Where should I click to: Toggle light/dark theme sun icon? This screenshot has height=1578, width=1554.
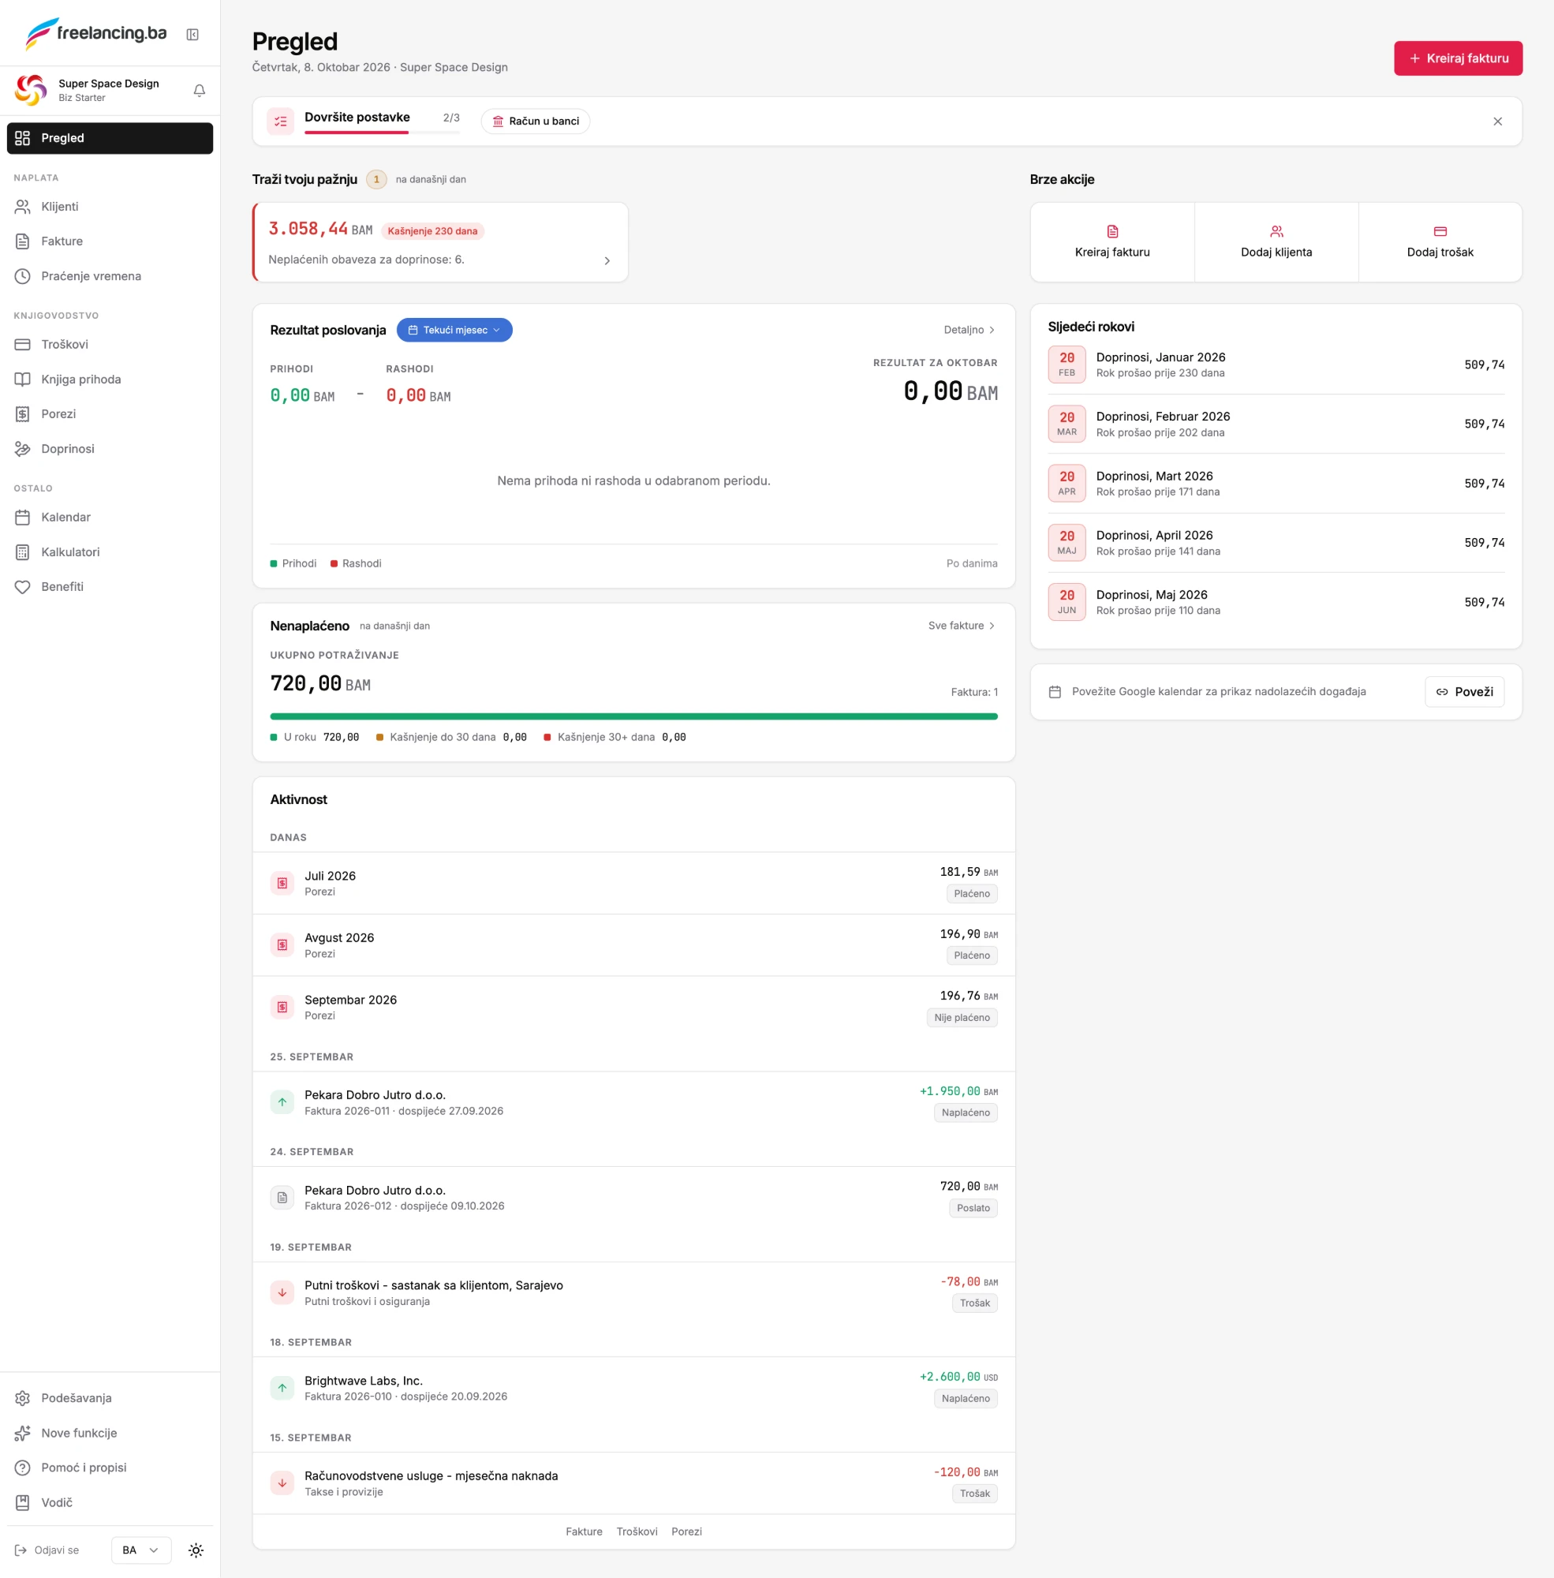(x=196, y=1550)
